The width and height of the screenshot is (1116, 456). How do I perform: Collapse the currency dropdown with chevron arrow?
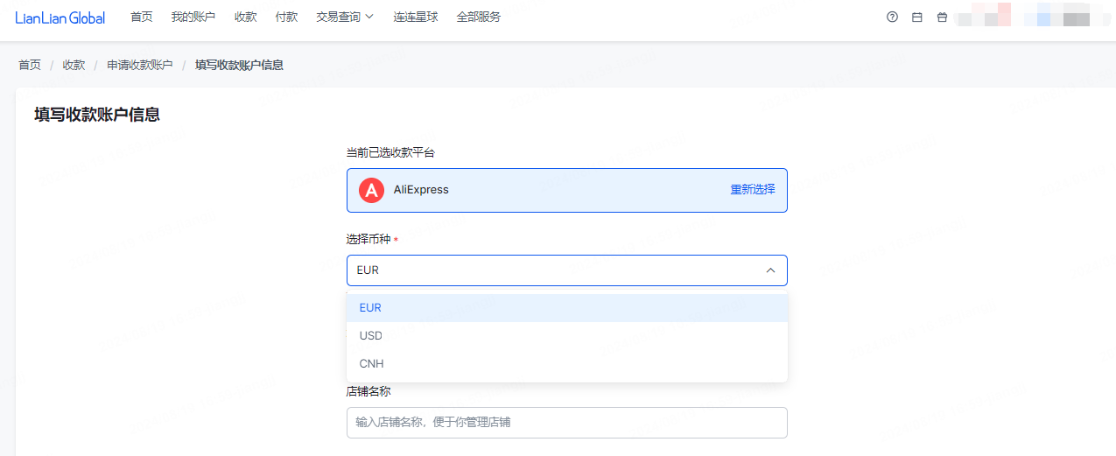point(770,270)
